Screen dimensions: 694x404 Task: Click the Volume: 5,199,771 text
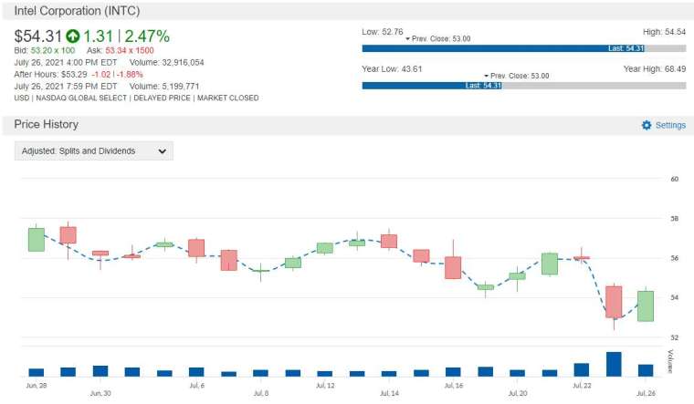coord(164,87)
